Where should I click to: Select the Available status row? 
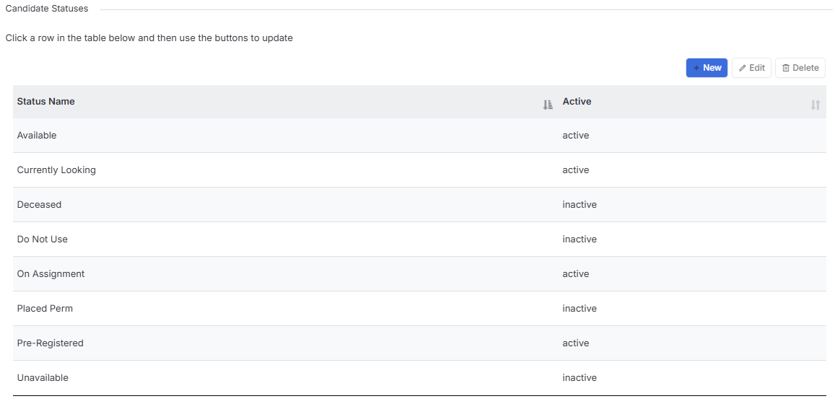[419, 136]
